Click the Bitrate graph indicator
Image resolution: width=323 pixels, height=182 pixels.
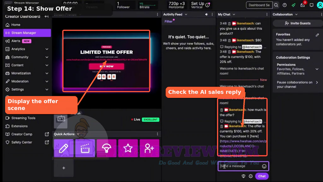147,5
